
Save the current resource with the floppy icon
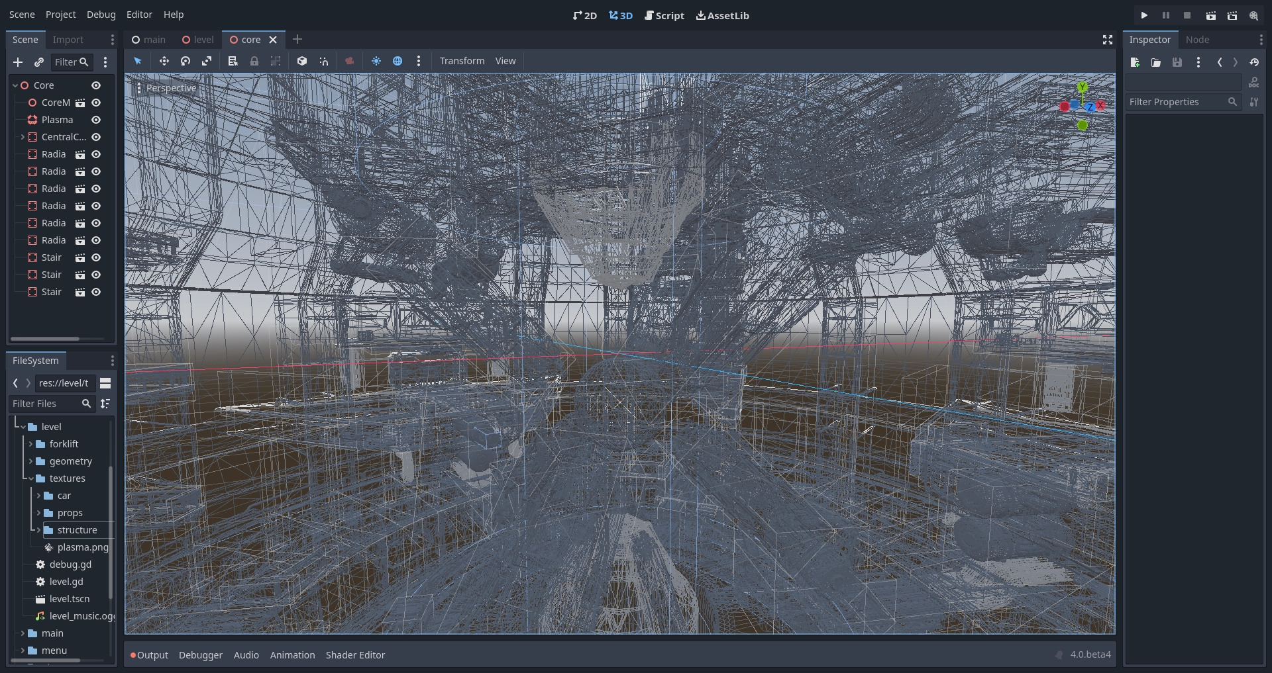click(1178, 62)
